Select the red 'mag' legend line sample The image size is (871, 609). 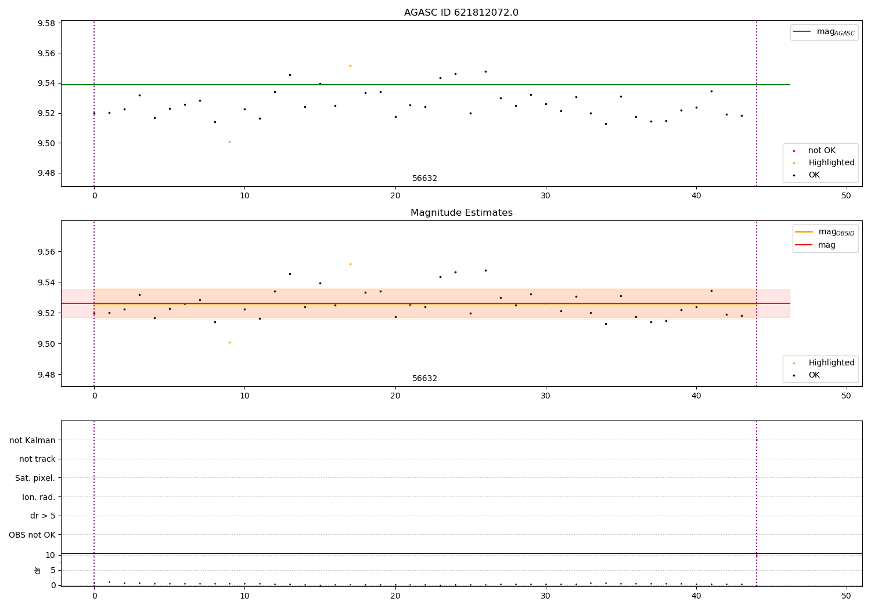coord(804,245)
